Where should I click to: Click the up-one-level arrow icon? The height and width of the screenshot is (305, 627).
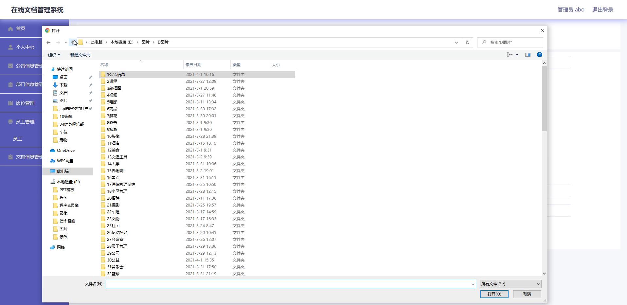[x=73, y=42]
